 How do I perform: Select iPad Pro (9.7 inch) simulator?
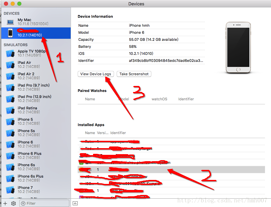36,87
